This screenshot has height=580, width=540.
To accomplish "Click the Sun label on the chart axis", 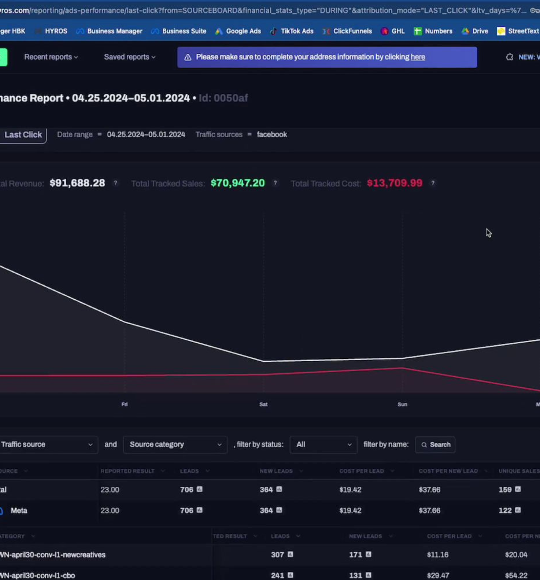I will pos(402,404).
